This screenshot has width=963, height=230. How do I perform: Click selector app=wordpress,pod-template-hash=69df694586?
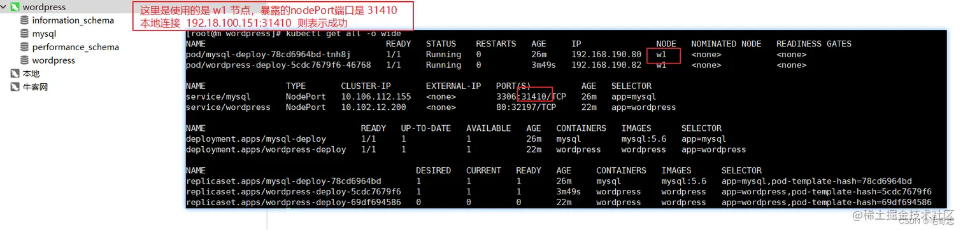coord(826,202)
